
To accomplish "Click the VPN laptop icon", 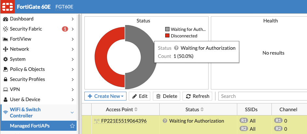I will 6,89.
